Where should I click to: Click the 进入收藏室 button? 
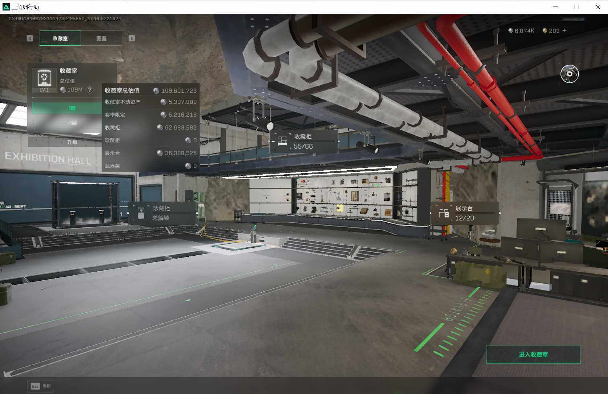pos(533,354)
